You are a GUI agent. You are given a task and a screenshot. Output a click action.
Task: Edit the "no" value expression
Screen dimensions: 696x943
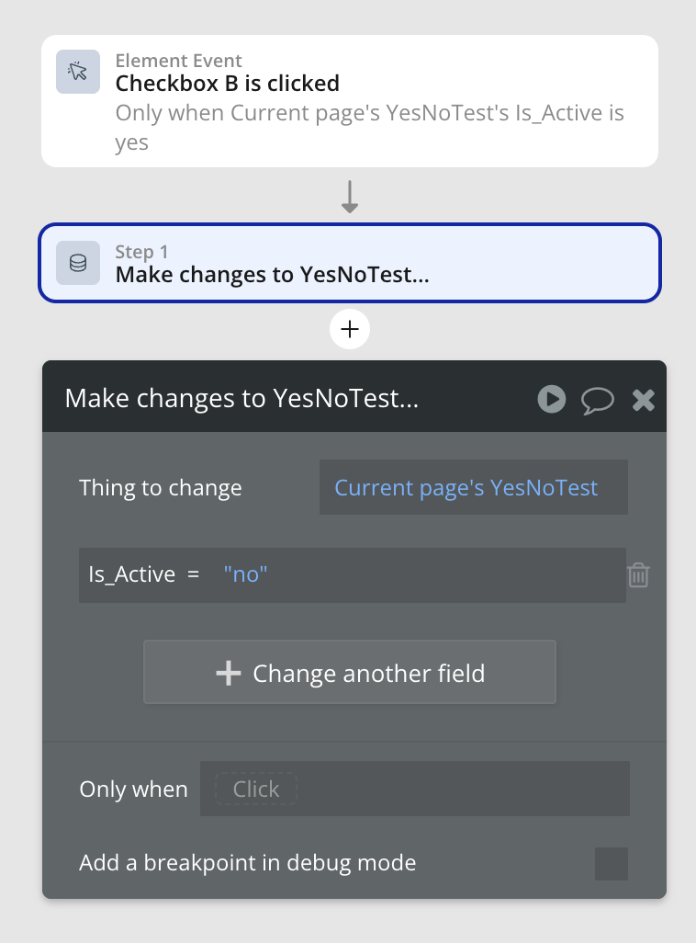(x=245, y=574)
